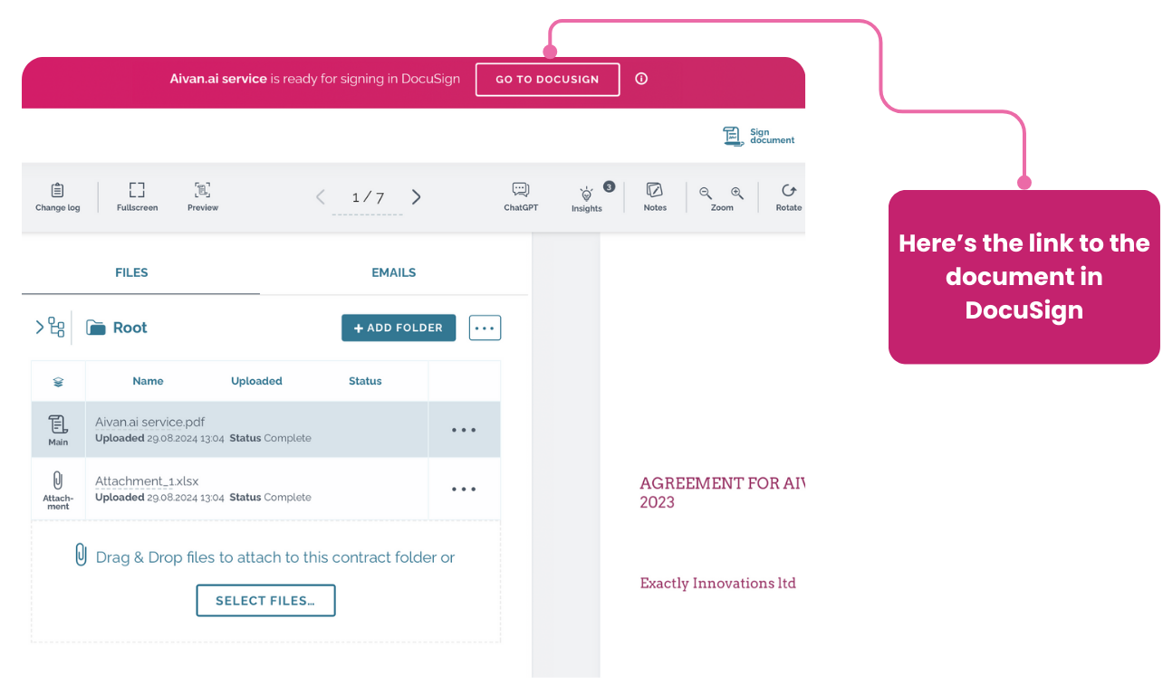The image size is (1163, 685).
Task: Open the Notes tool
Action: click(655, 196)
